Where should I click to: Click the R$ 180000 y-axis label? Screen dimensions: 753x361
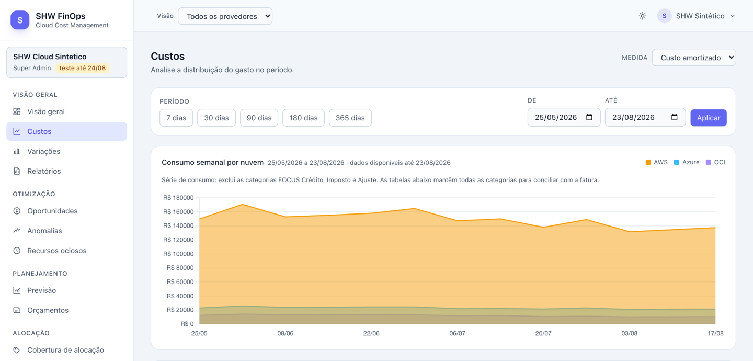tap(178, 198)
